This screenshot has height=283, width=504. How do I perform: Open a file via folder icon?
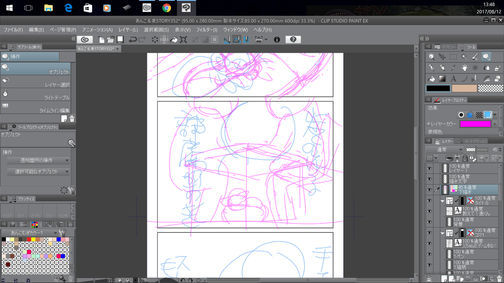tap(111, 39)
